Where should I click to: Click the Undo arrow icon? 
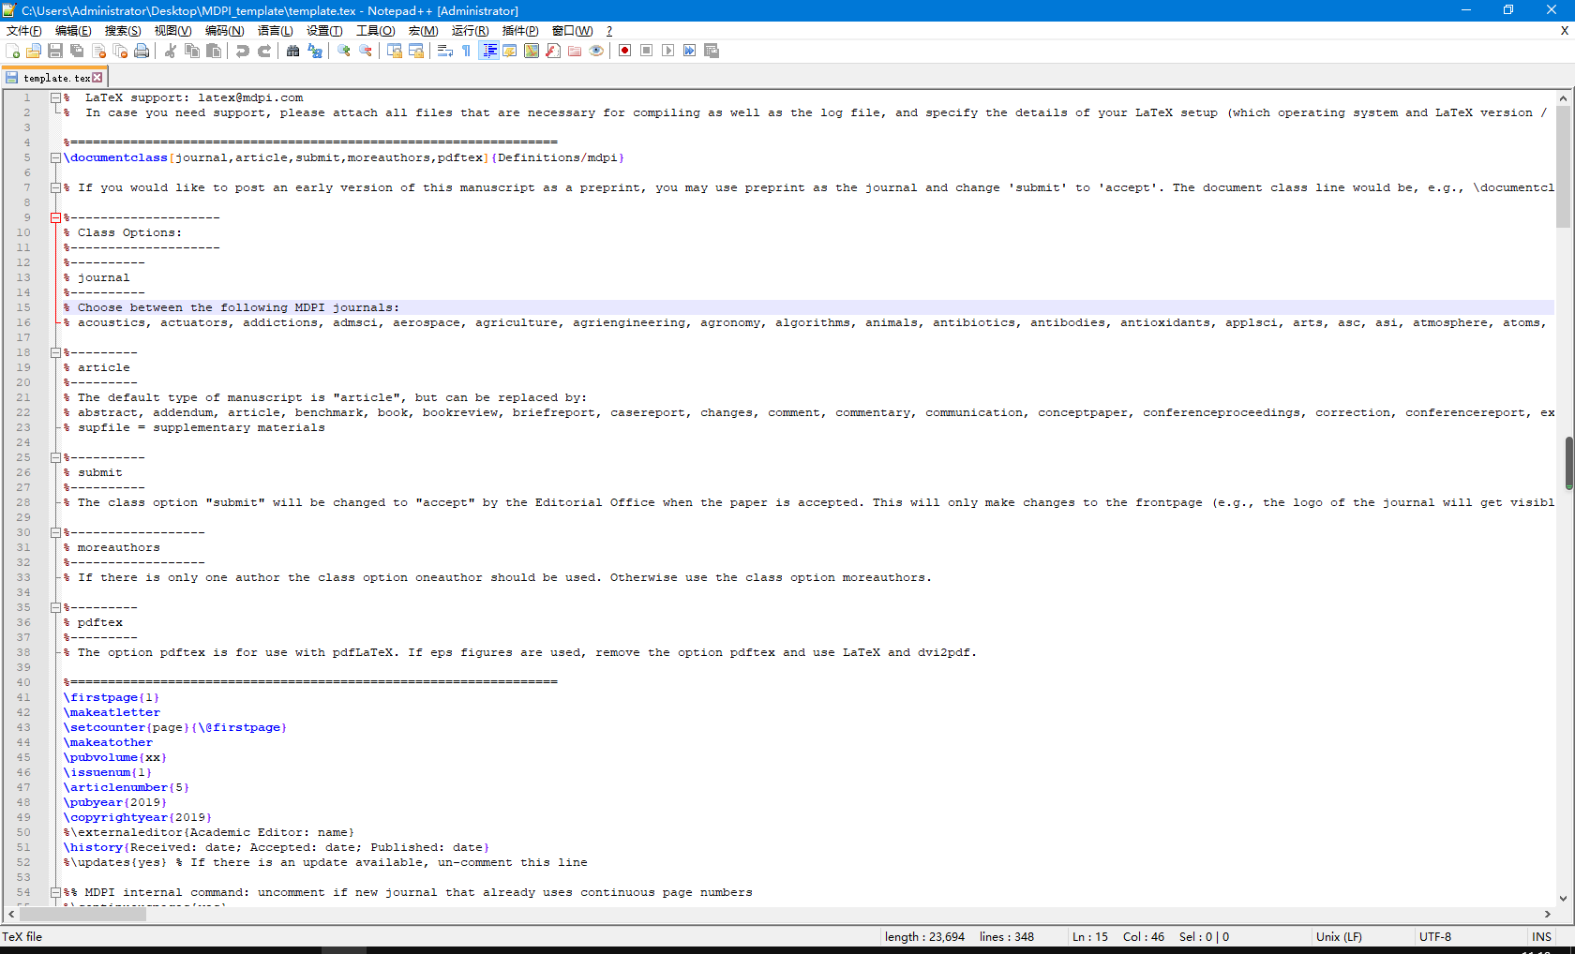(x=243, y=51)
